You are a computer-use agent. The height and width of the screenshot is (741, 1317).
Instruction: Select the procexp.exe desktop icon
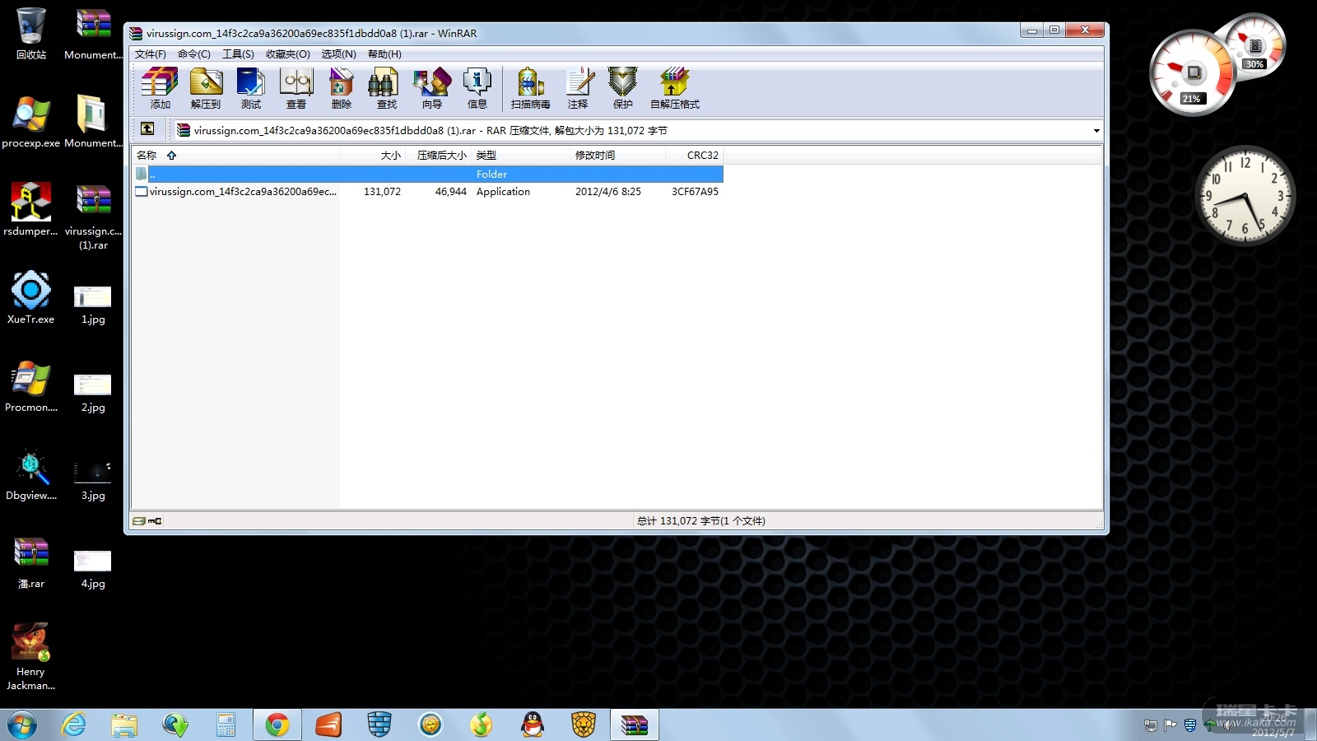pyautogui.click(x=31, y=122)
